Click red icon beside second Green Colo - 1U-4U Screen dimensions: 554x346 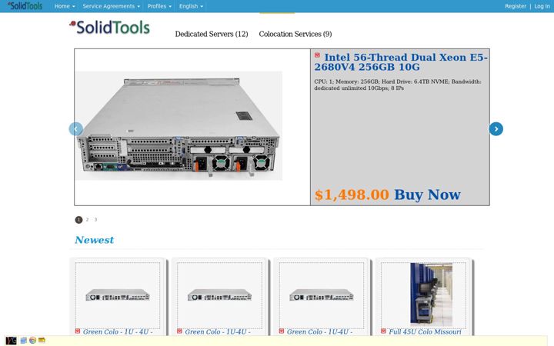(x=179, y=331)
